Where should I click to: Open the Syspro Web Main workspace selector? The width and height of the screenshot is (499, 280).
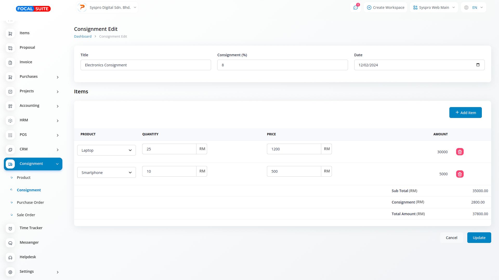pos(434,8)
